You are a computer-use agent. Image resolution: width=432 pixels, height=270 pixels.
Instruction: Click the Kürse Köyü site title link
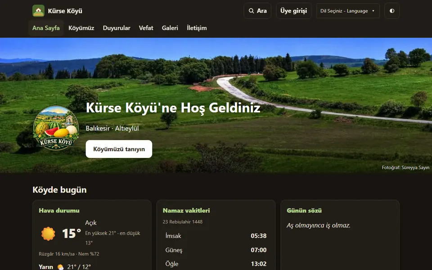tap(65, 11)
